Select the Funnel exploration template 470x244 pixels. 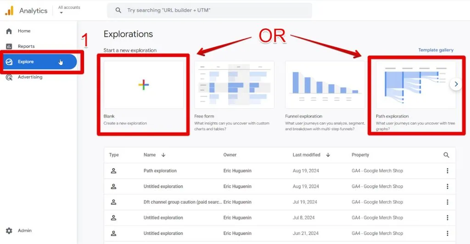[325, 85]
